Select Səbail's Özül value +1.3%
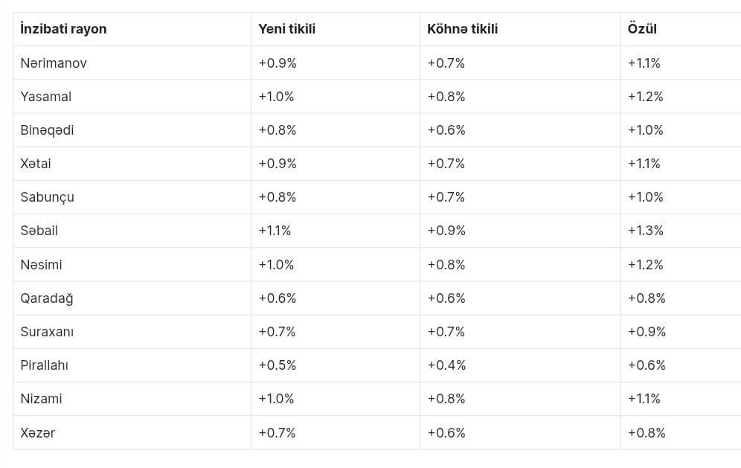 [645, 231]
